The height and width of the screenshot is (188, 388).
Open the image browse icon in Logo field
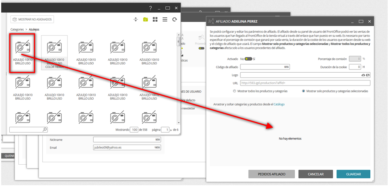point(368,75)
